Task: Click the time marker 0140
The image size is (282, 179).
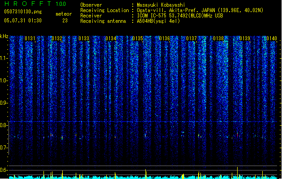Action: (x=272, y=38)
